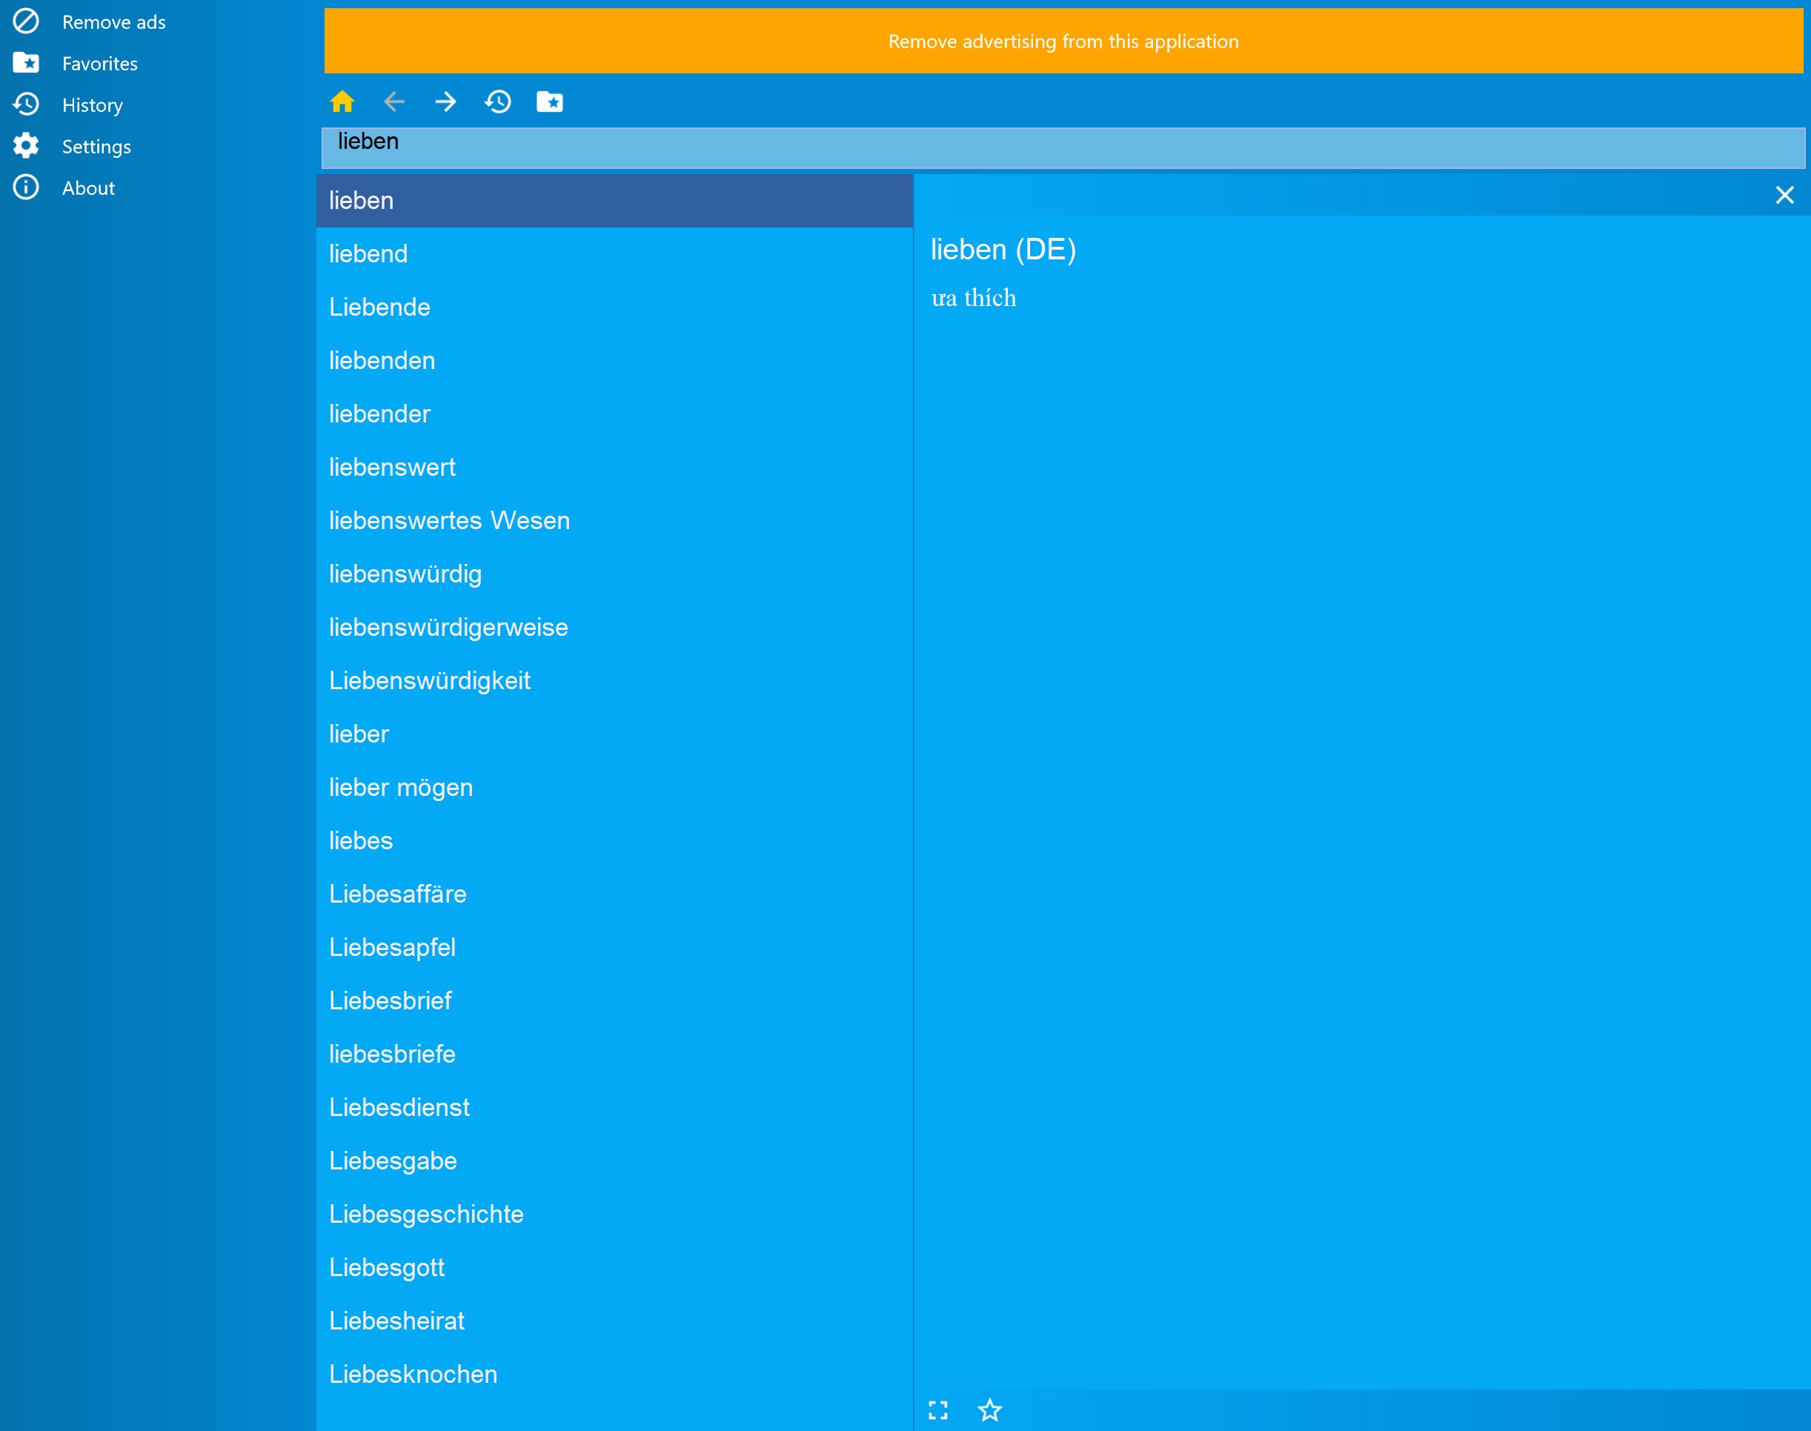1811x1431 pixels.
Task: Open History from sidebar menu
Action: (x=92, y=104)
